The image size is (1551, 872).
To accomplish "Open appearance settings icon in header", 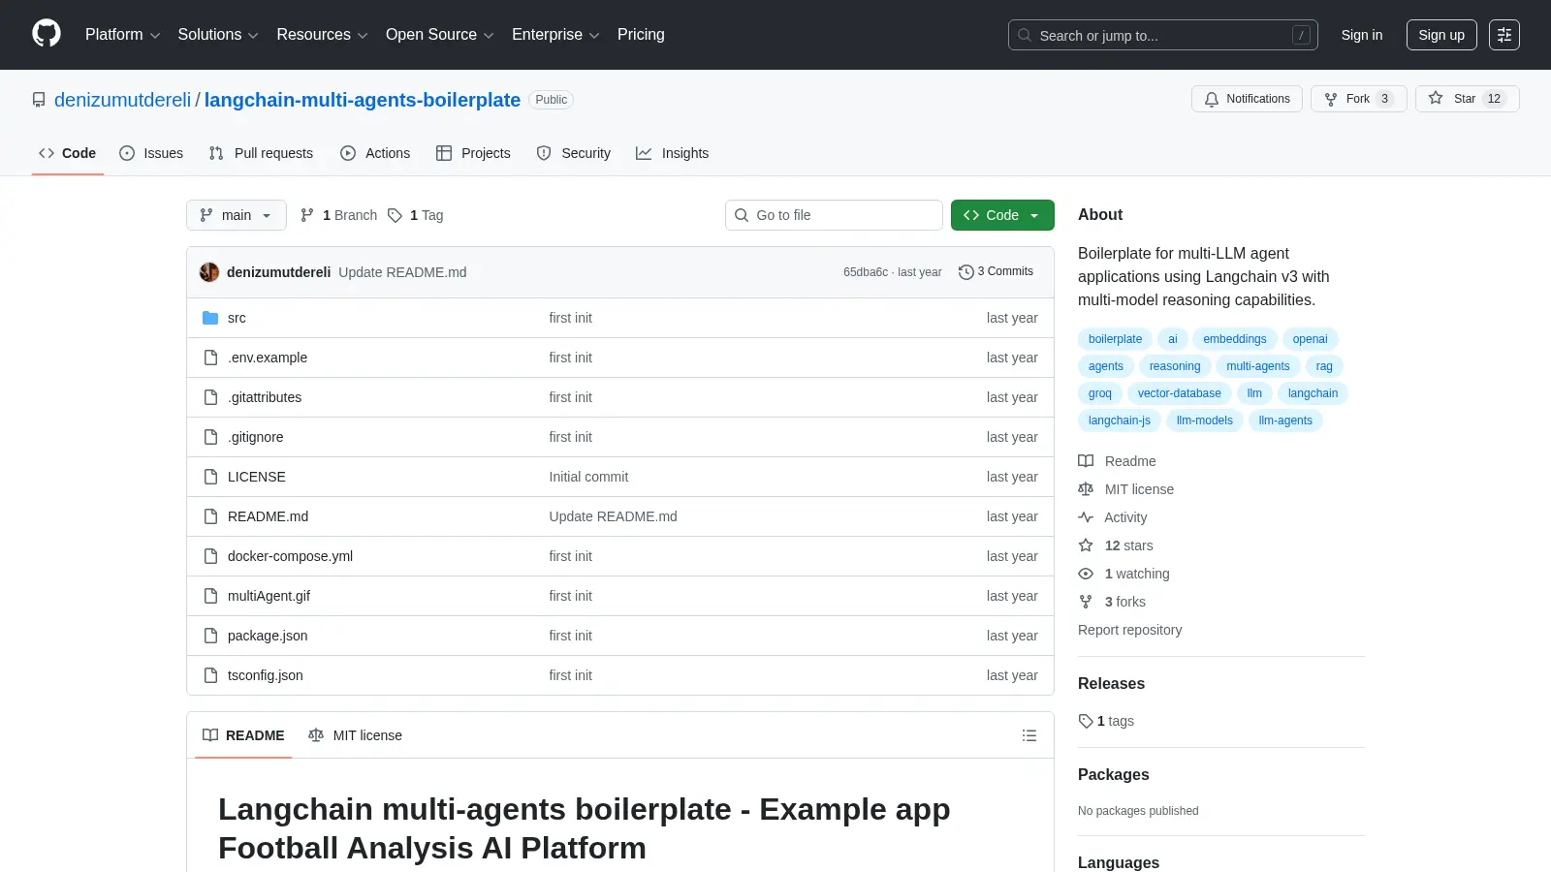I will 1504,35.
